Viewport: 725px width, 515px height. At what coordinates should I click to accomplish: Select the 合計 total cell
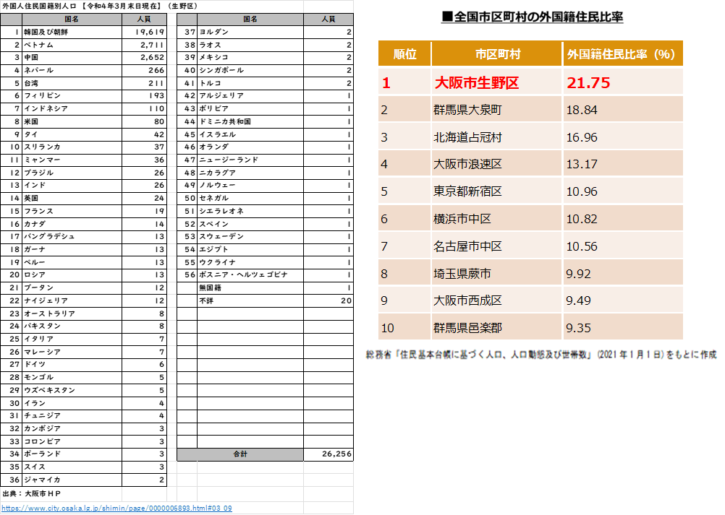(240, 454)
